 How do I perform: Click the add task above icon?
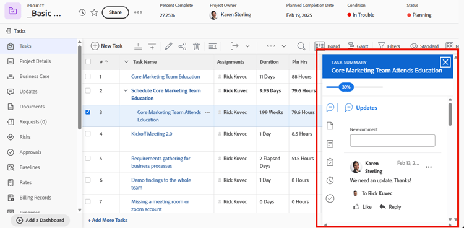(138, 46)
